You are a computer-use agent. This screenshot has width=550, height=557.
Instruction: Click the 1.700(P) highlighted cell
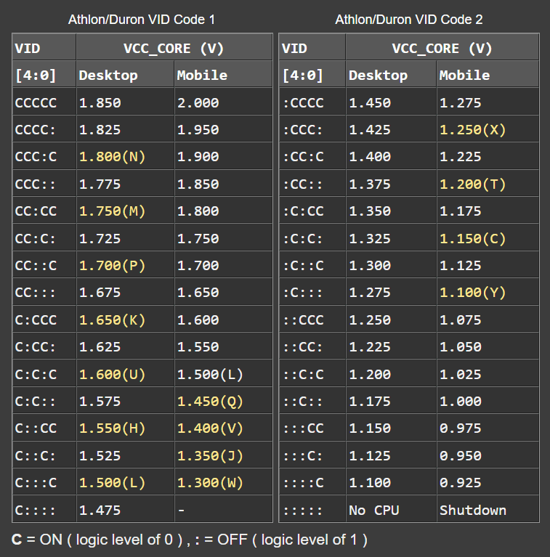point(125,266)
